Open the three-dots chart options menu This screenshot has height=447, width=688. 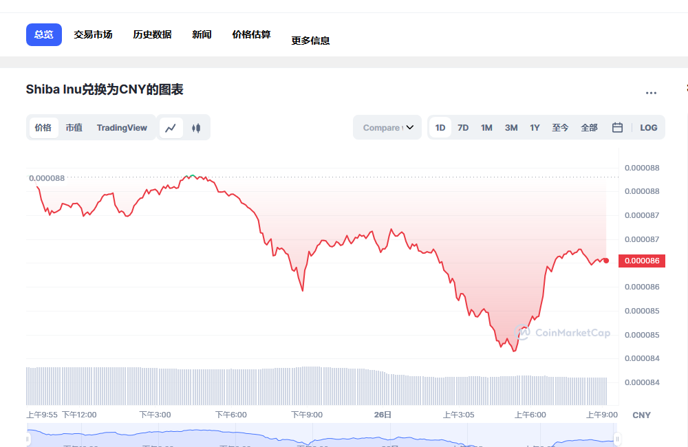click(x=651, y=93)
